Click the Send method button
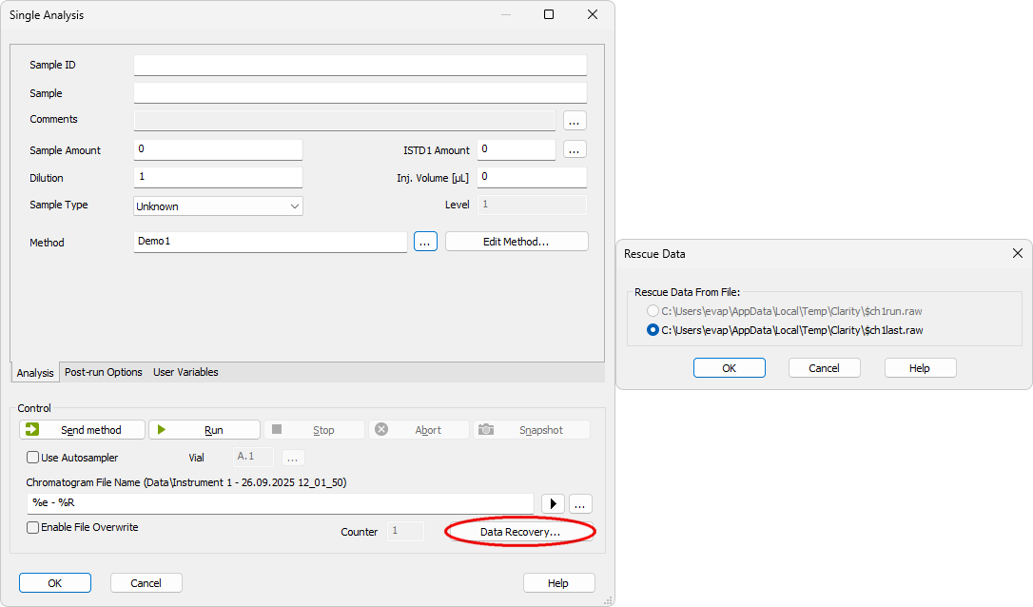1033x607 pixels. pyautogui.click(x=82, y=430)
